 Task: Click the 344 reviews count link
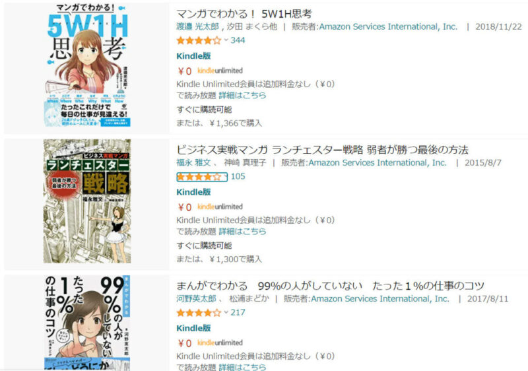coord(238,40)
